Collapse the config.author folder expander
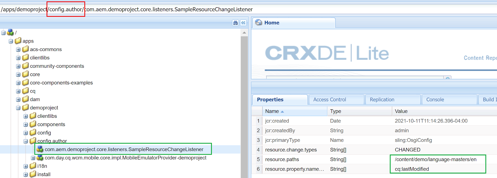This screenshot has height=178, width=497. coord(26,141)
